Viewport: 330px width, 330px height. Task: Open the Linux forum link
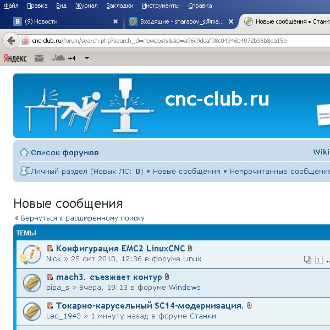192,258
